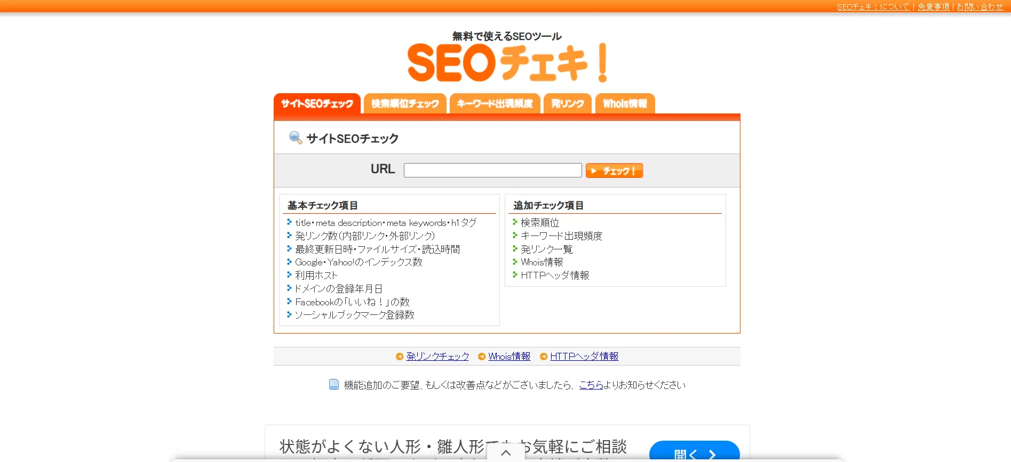This screenshot has width=1011, height=462.
Task: Click the 利用ホスト list item
Action: [x=316, y=275]
